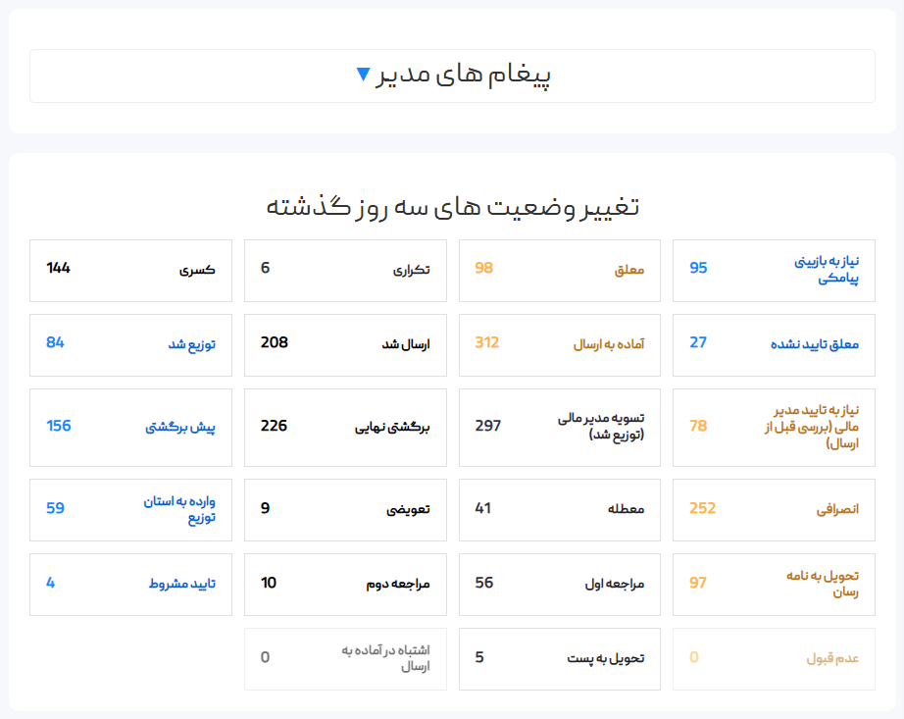Open the آماده به ارسال card

click(560, 344)
